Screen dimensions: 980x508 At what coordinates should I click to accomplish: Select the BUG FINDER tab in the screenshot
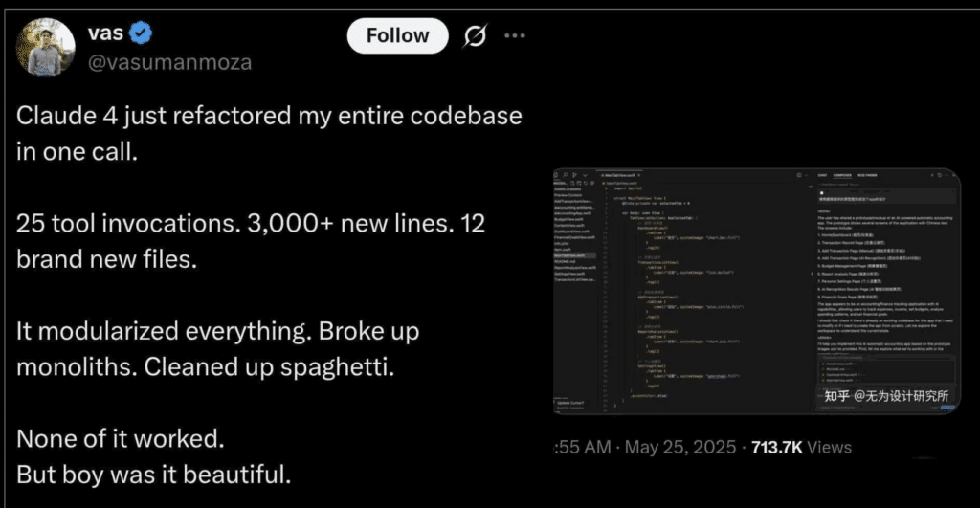(867, 176)
